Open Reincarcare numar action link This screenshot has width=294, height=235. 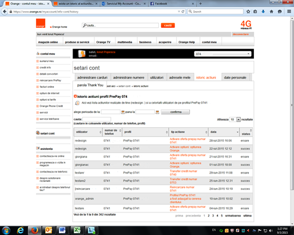click(182, 189)
